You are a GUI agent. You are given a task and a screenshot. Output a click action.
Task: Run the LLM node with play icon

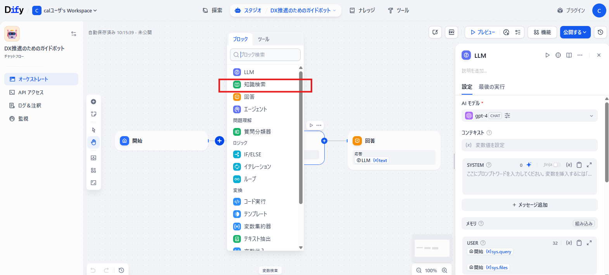click(x=547, y=55)
